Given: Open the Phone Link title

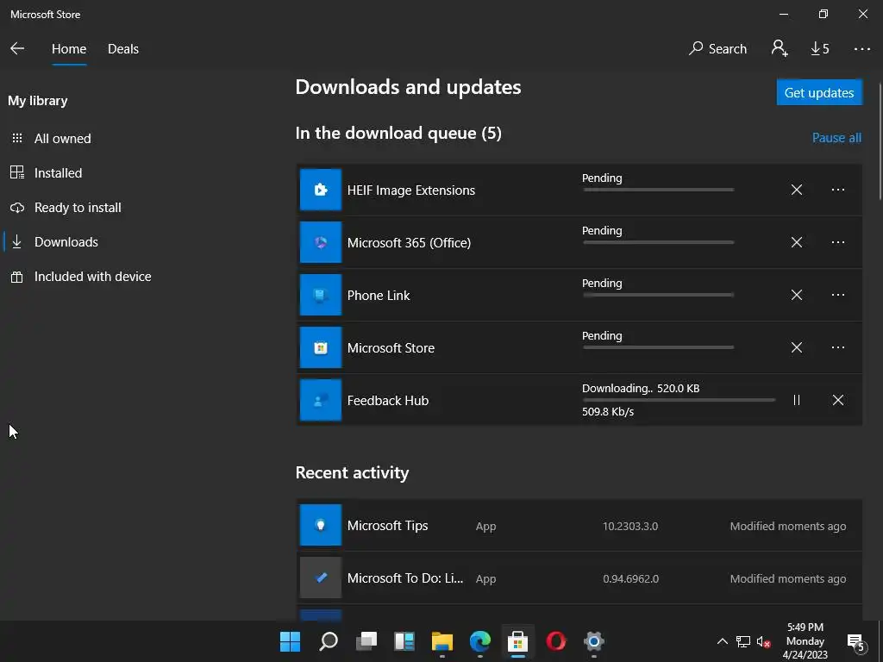Looking at the screenshot, I should tap(379, 296).
